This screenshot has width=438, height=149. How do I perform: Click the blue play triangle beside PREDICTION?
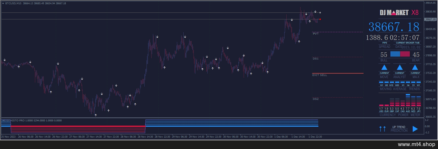[x=415, y=129]
